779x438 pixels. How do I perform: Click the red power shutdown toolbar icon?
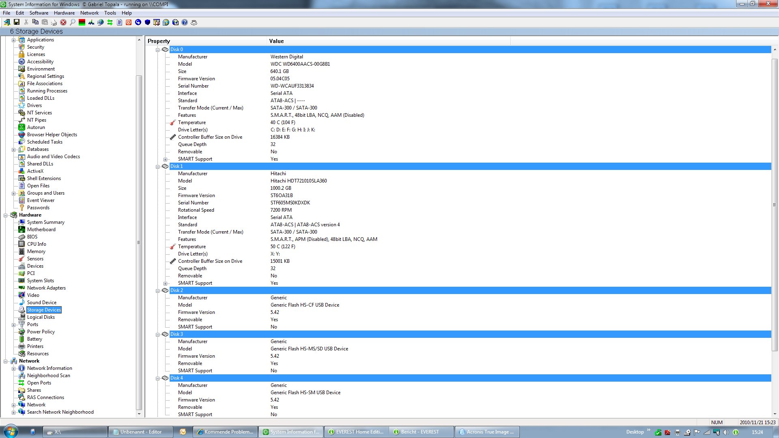coord(129,22)
